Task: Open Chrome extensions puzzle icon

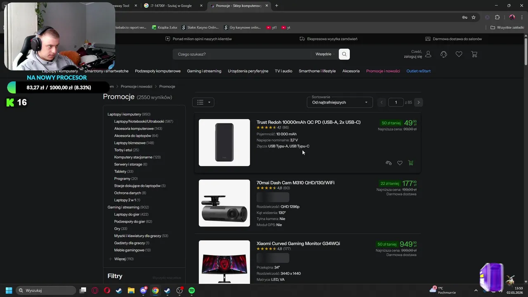Action: (x=497, y=17)
